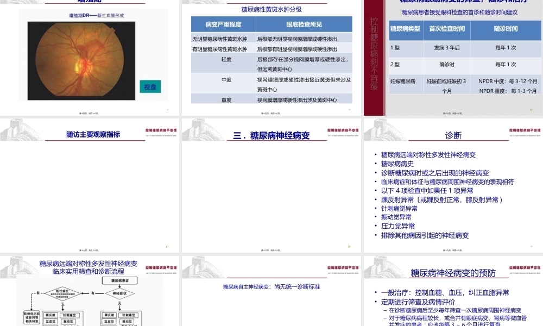Click the 踝反射 box in the flowchart
The width and height of the screenshot is (543, 326).
[x=51, y=315]
